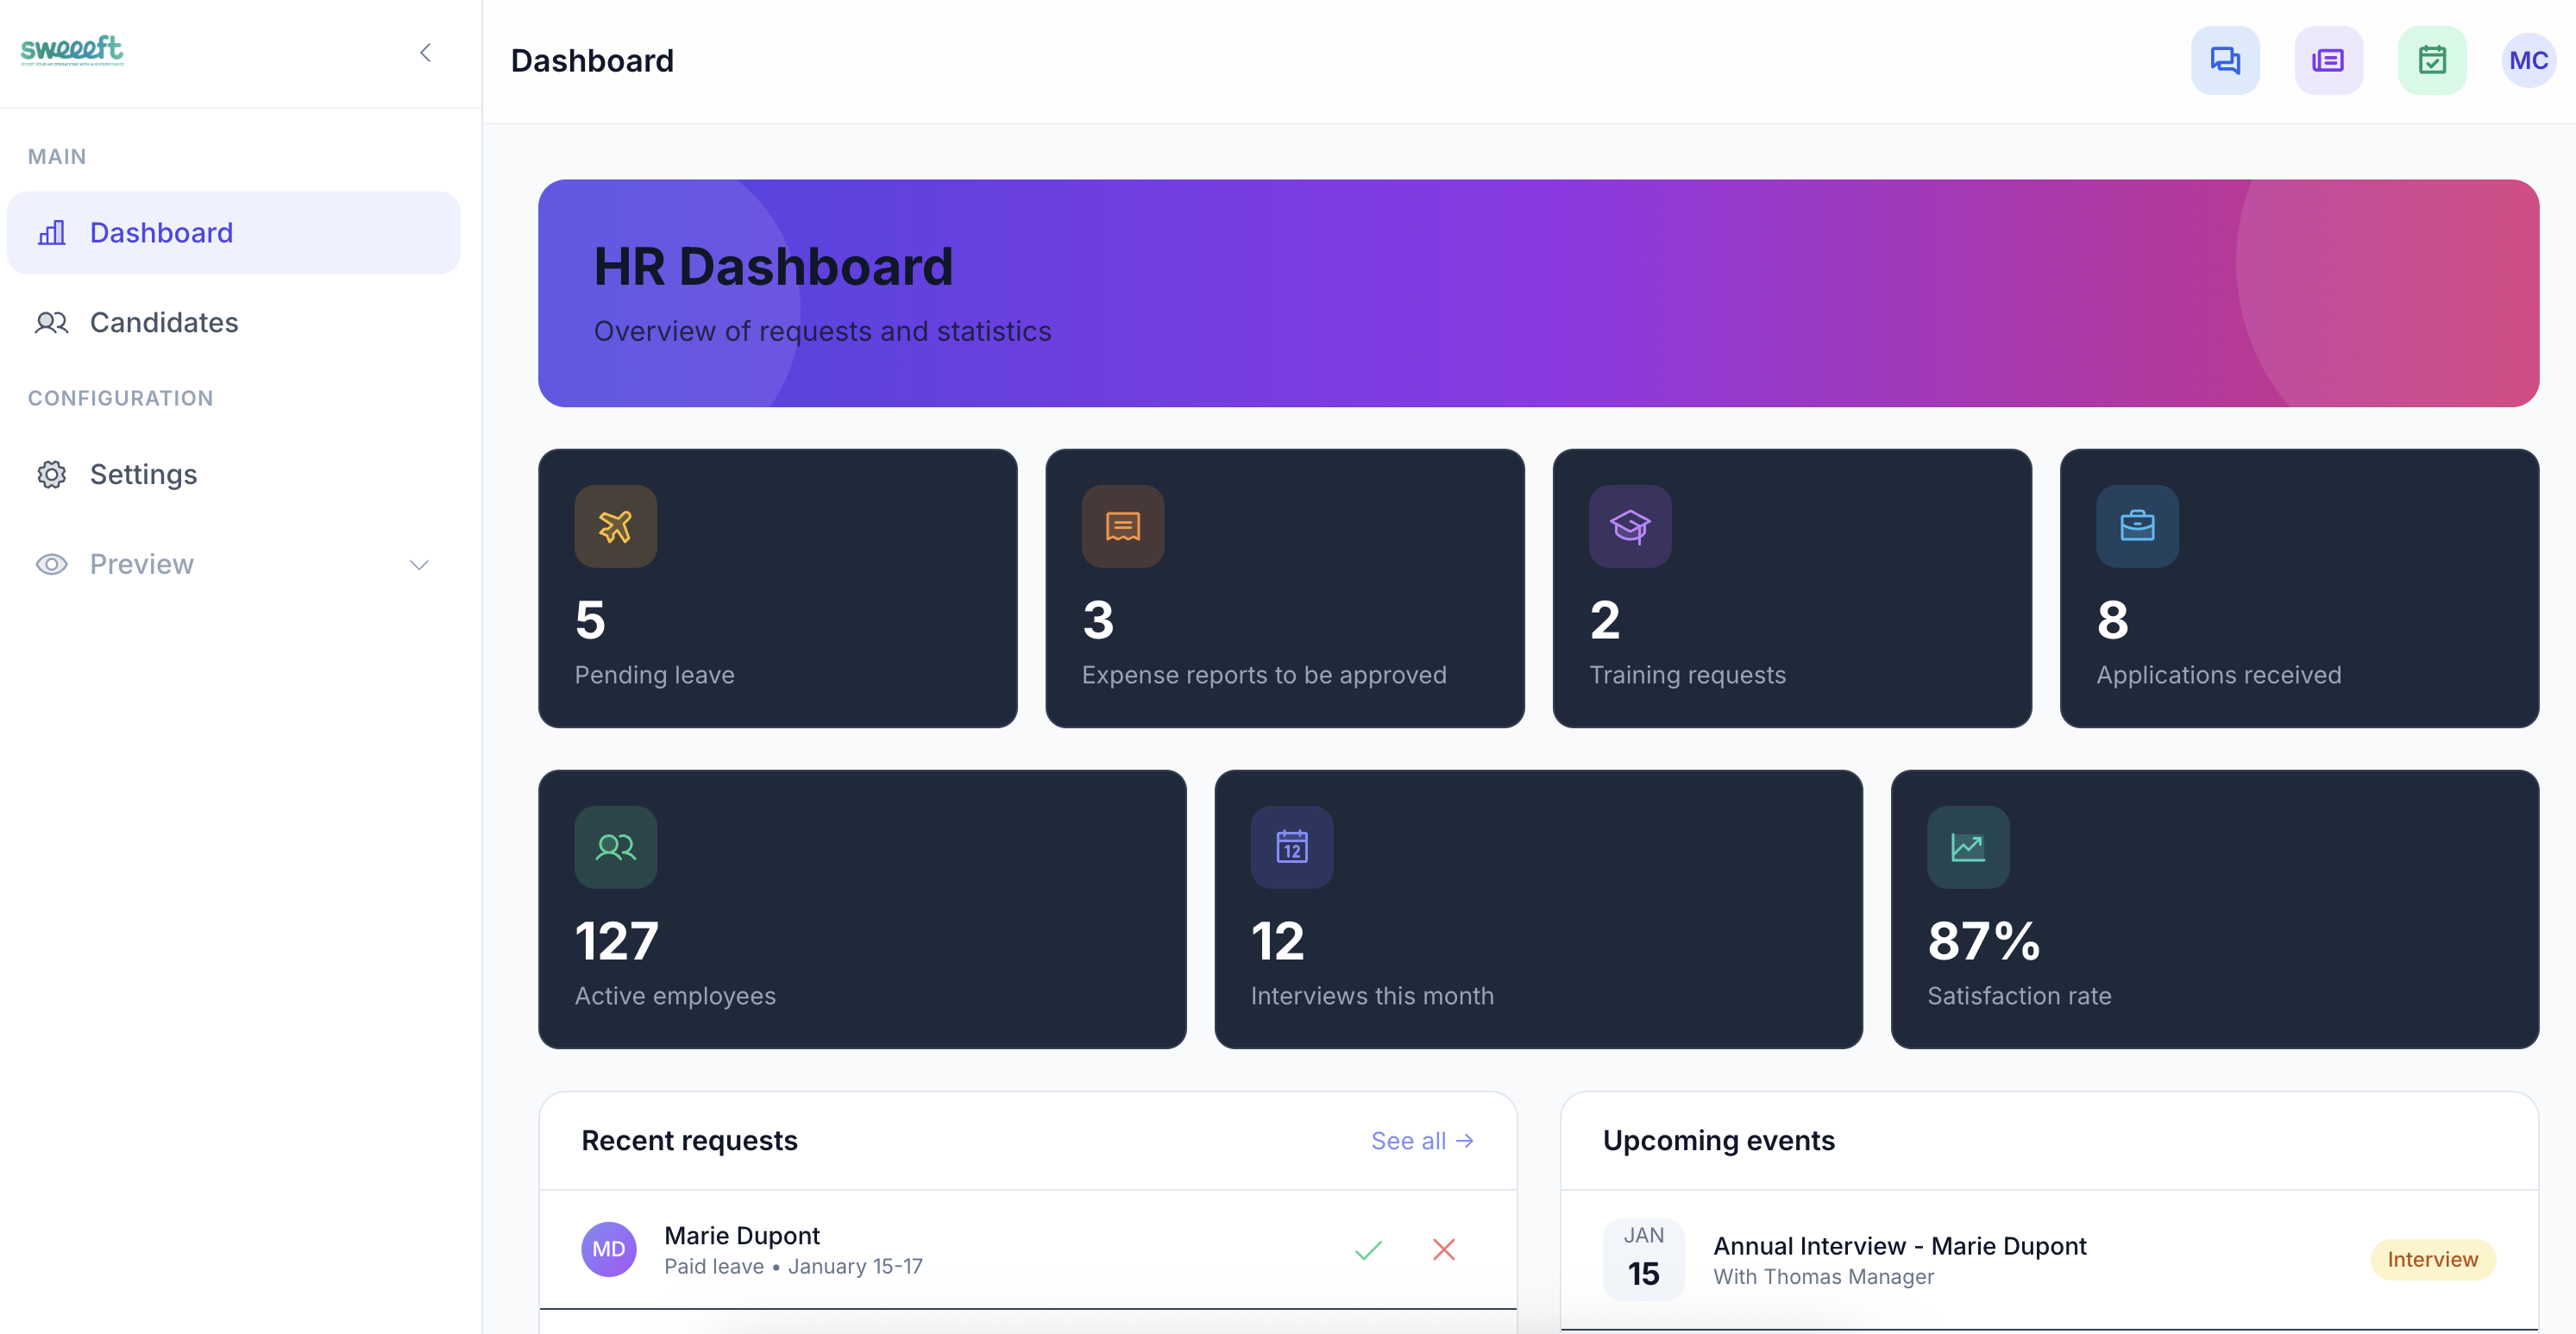Reject Marie Dupont's paid leave request
Image resolution: width=2576 pixels, height=1334 pixels.
(1443, 1250)
